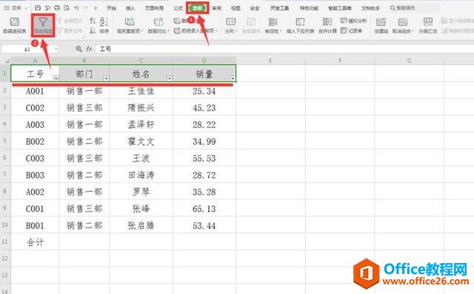Select cell with value 65.13

[x=204, y=208]
